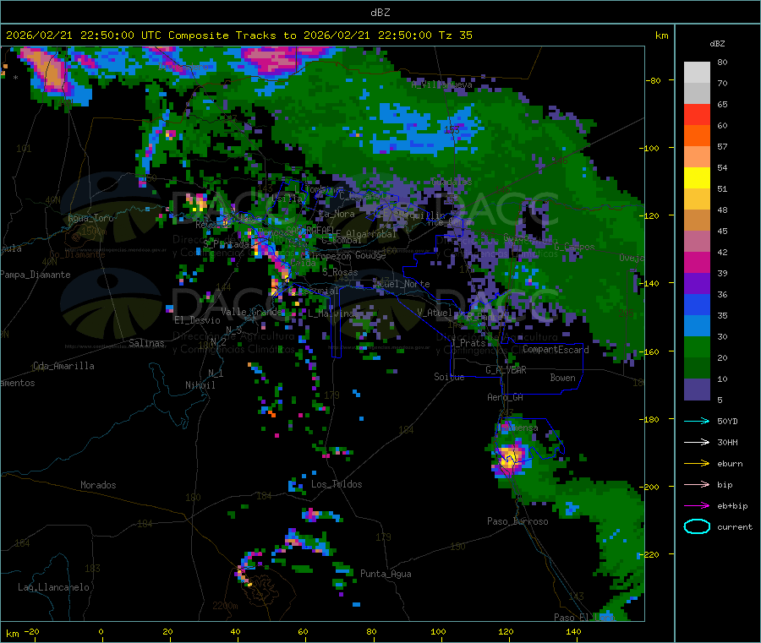Click the 5 dBZ purple color swatch
Image resolution: width=761 pixels, height=643 pixels.
(697, 390)
